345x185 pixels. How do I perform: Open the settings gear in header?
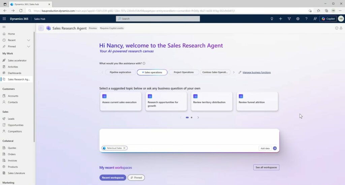pos(298,19)
